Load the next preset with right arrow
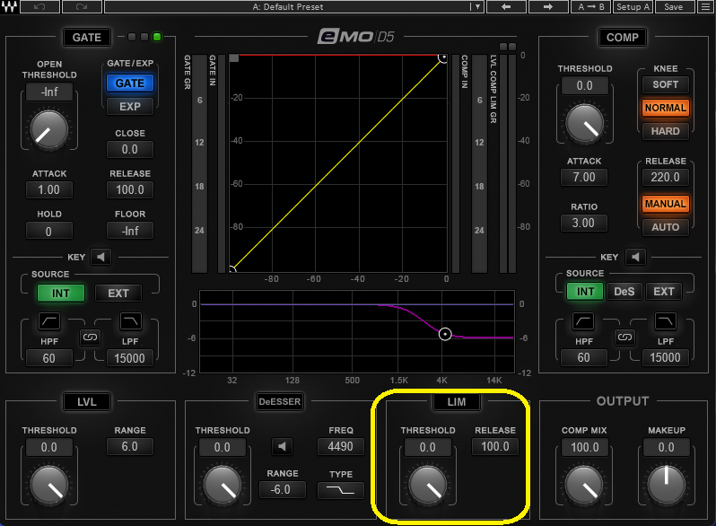 click(546, 7)
